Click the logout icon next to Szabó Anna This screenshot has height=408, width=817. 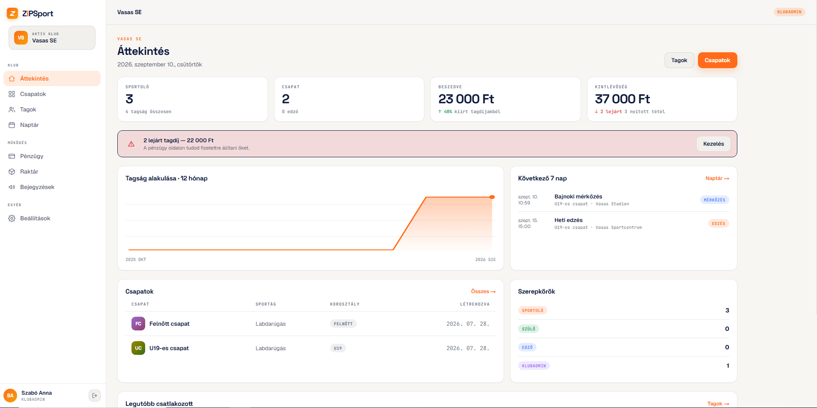[95, 396]
